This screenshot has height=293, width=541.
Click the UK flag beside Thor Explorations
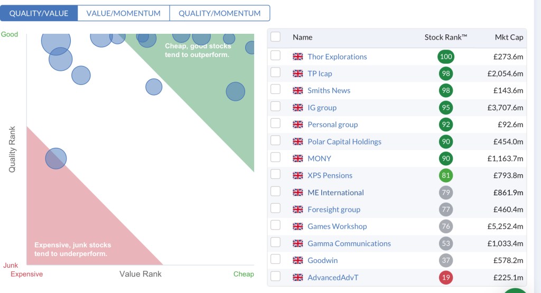[x=298, y=56]
